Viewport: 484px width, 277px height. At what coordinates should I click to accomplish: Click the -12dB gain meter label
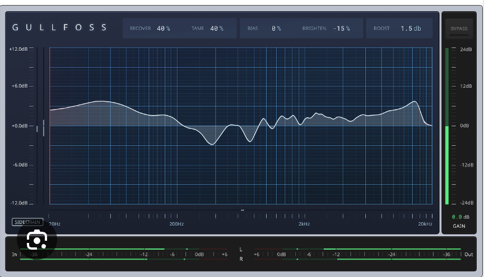click(467, 165)
